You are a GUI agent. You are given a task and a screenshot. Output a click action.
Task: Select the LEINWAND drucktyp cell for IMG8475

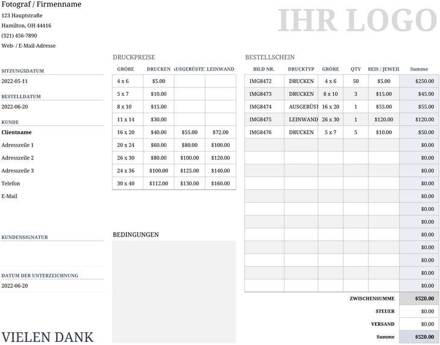point(301,119)
